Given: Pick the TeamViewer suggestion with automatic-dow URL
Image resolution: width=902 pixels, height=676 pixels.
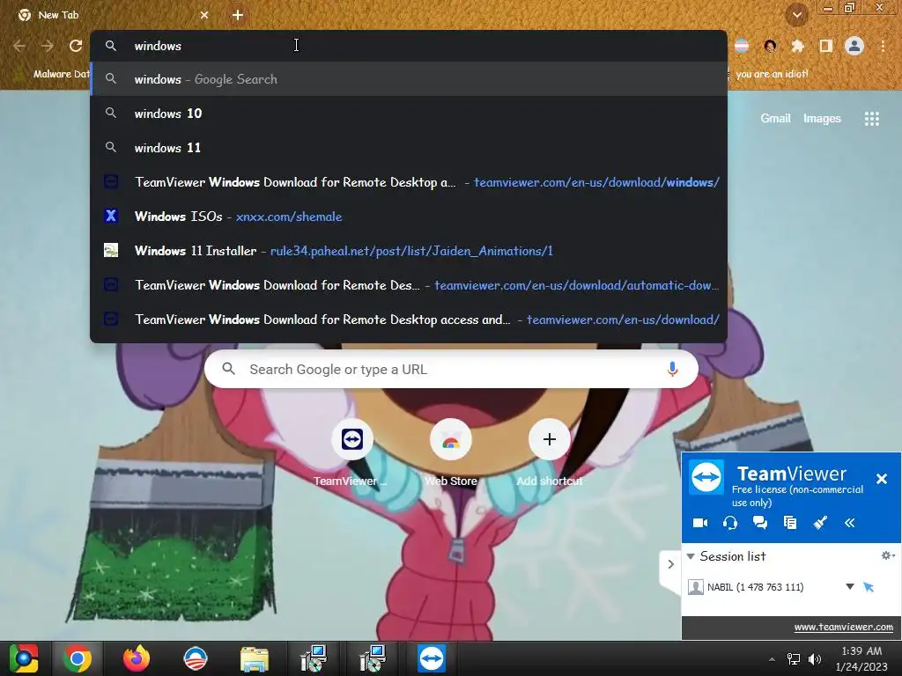Looking at the screenshot, I should 409,285.
